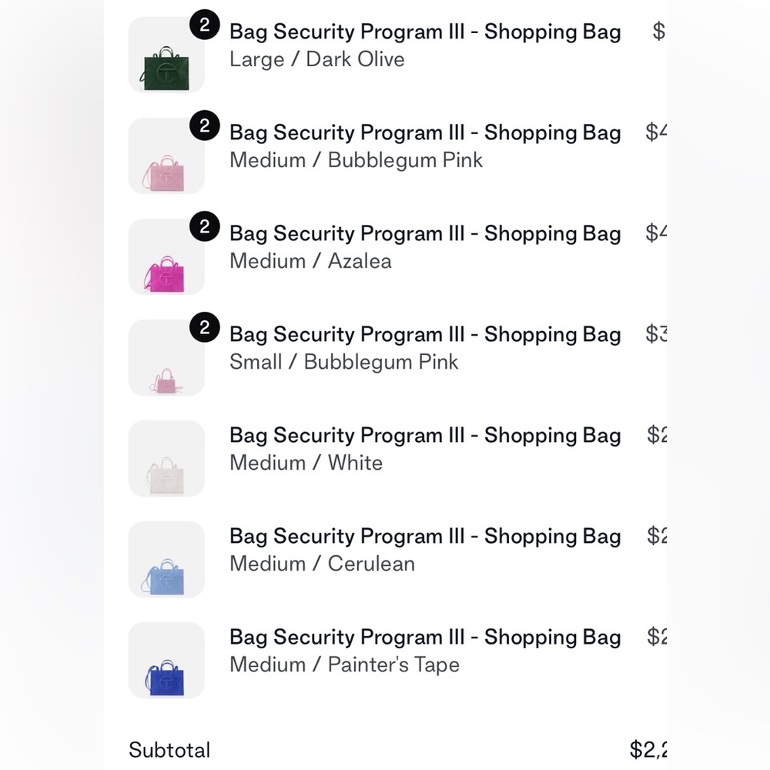Click the Azalea bag thumbnail
This screenshot has height=770, width=770.
point(166,257)
